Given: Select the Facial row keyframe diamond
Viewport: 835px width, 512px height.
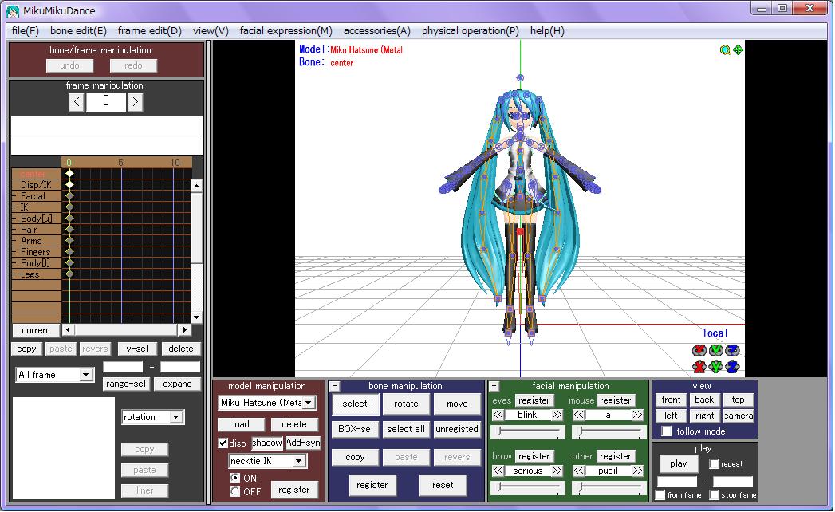Looking at the screenshot, I should click(69, 196).
